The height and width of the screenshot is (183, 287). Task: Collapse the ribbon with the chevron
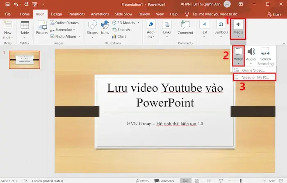pos(284,43)
